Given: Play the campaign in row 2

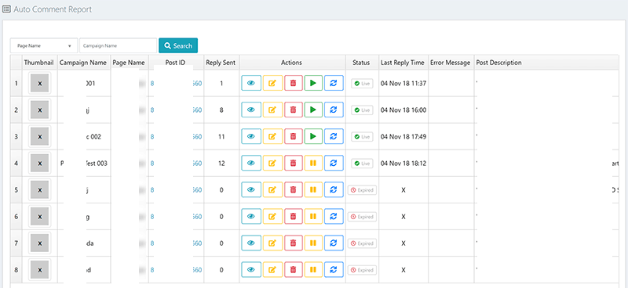Looking at the screenshot, I should (x=313, y=110).
